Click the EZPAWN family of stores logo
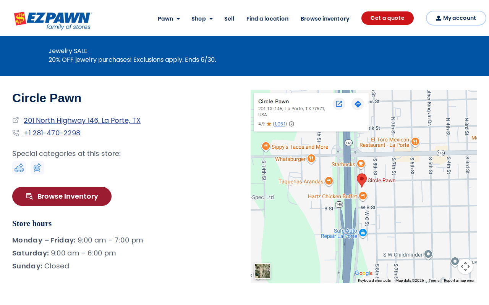This screenshot has height=305, width=489. tap(53, 21)
